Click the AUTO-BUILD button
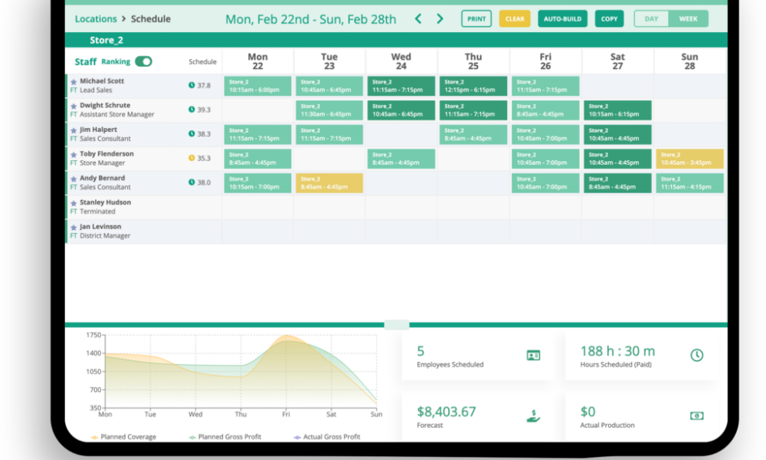Screen dimensions: 766x460 click(562, 18)
